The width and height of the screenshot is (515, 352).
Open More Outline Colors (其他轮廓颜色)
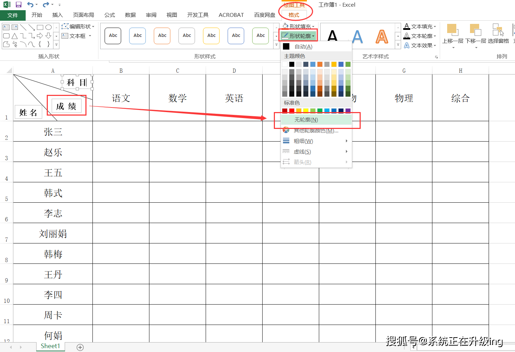pos(316,131)
